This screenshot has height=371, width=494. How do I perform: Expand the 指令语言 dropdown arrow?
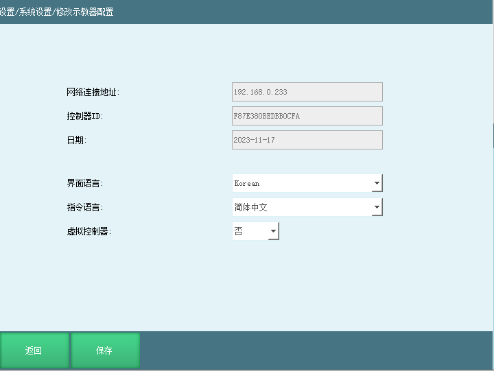[377, 207]
